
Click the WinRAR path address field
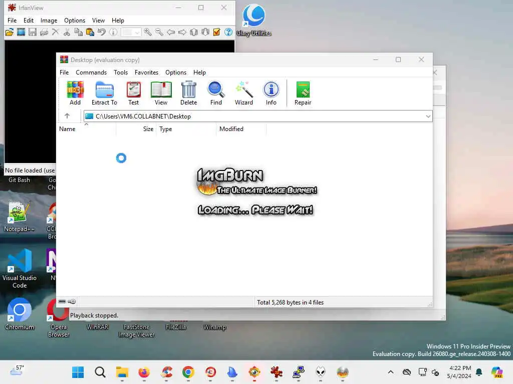258,116
